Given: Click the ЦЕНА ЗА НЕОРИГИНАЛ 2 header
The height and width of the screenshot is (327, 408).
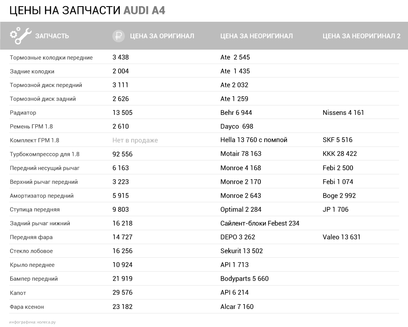Looking at the screenshot, I should [361, 36].
